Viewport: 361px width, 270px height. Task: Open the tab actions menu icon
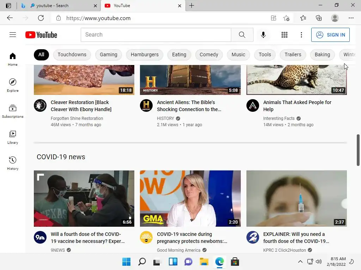(x=8, y=6)
